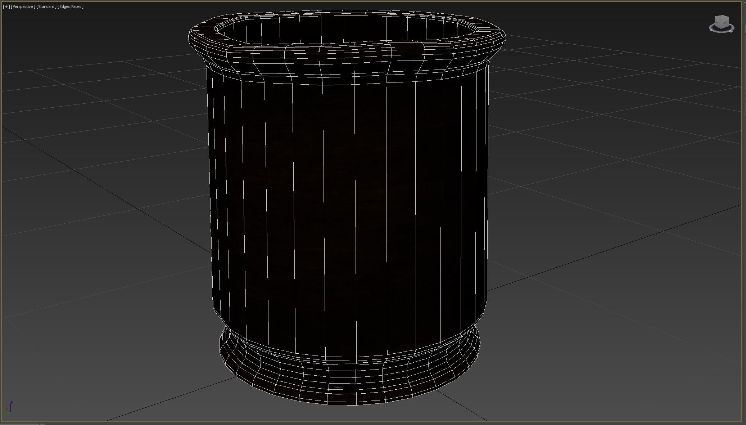Open the Edged Faces display menu
The height and width of the screenshot is (425, 746).
click(x=71, y=6)
